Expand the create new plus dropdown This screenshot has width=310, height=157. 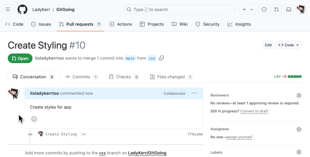point(247,10)
